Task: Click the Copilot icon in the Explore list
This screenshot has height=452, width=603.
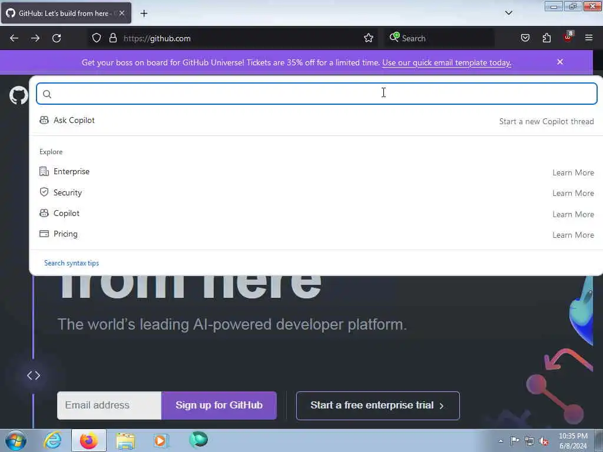Action: [x=44, y=213]
